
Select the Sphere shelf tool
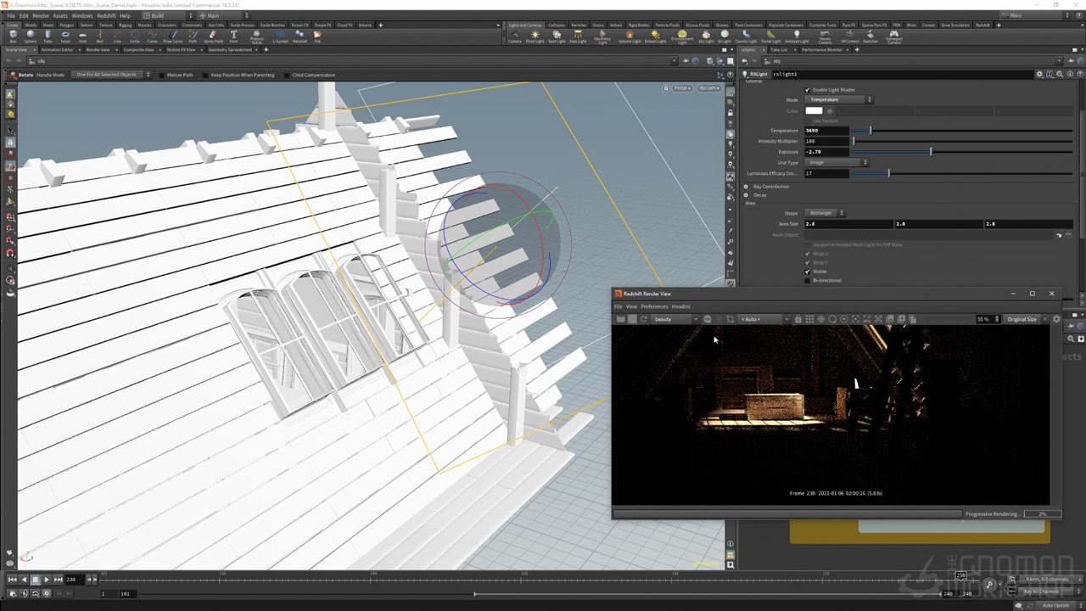point(31,36)
